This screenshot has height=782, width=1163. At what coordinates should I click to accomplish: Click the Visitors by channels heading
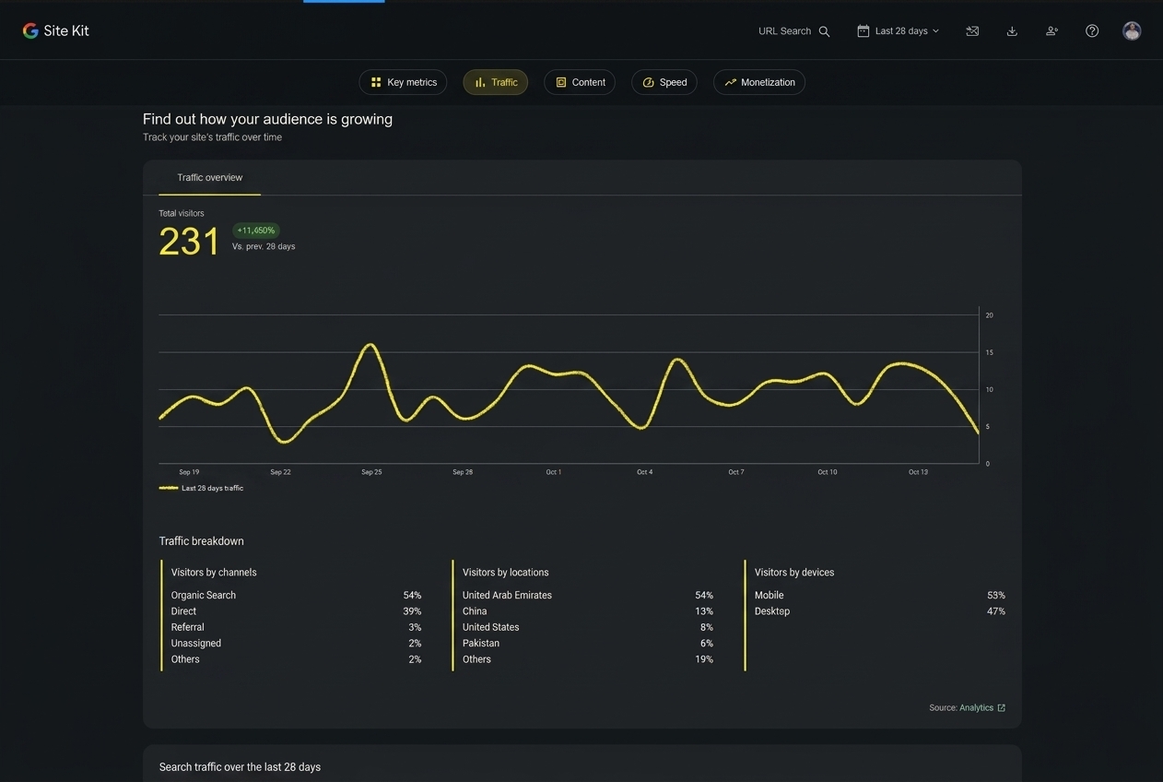(214, 573)
